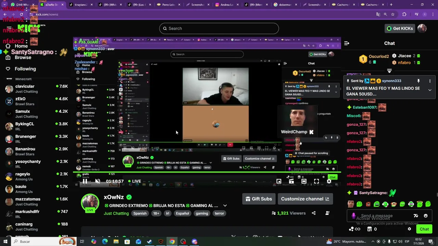
Task: Click the Kick search box
Action: pos(219,28)
